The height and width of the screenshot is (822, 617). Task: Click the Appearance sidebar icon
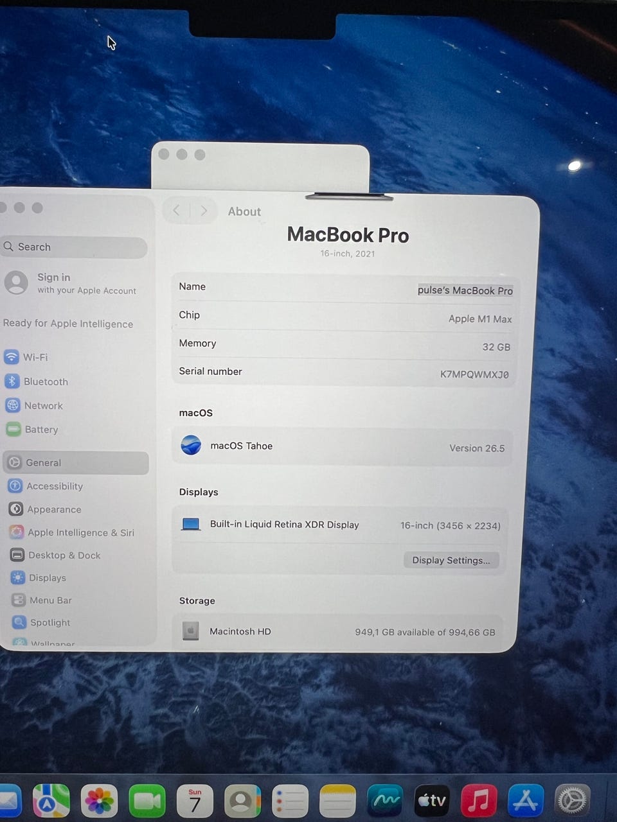[16, 509]
